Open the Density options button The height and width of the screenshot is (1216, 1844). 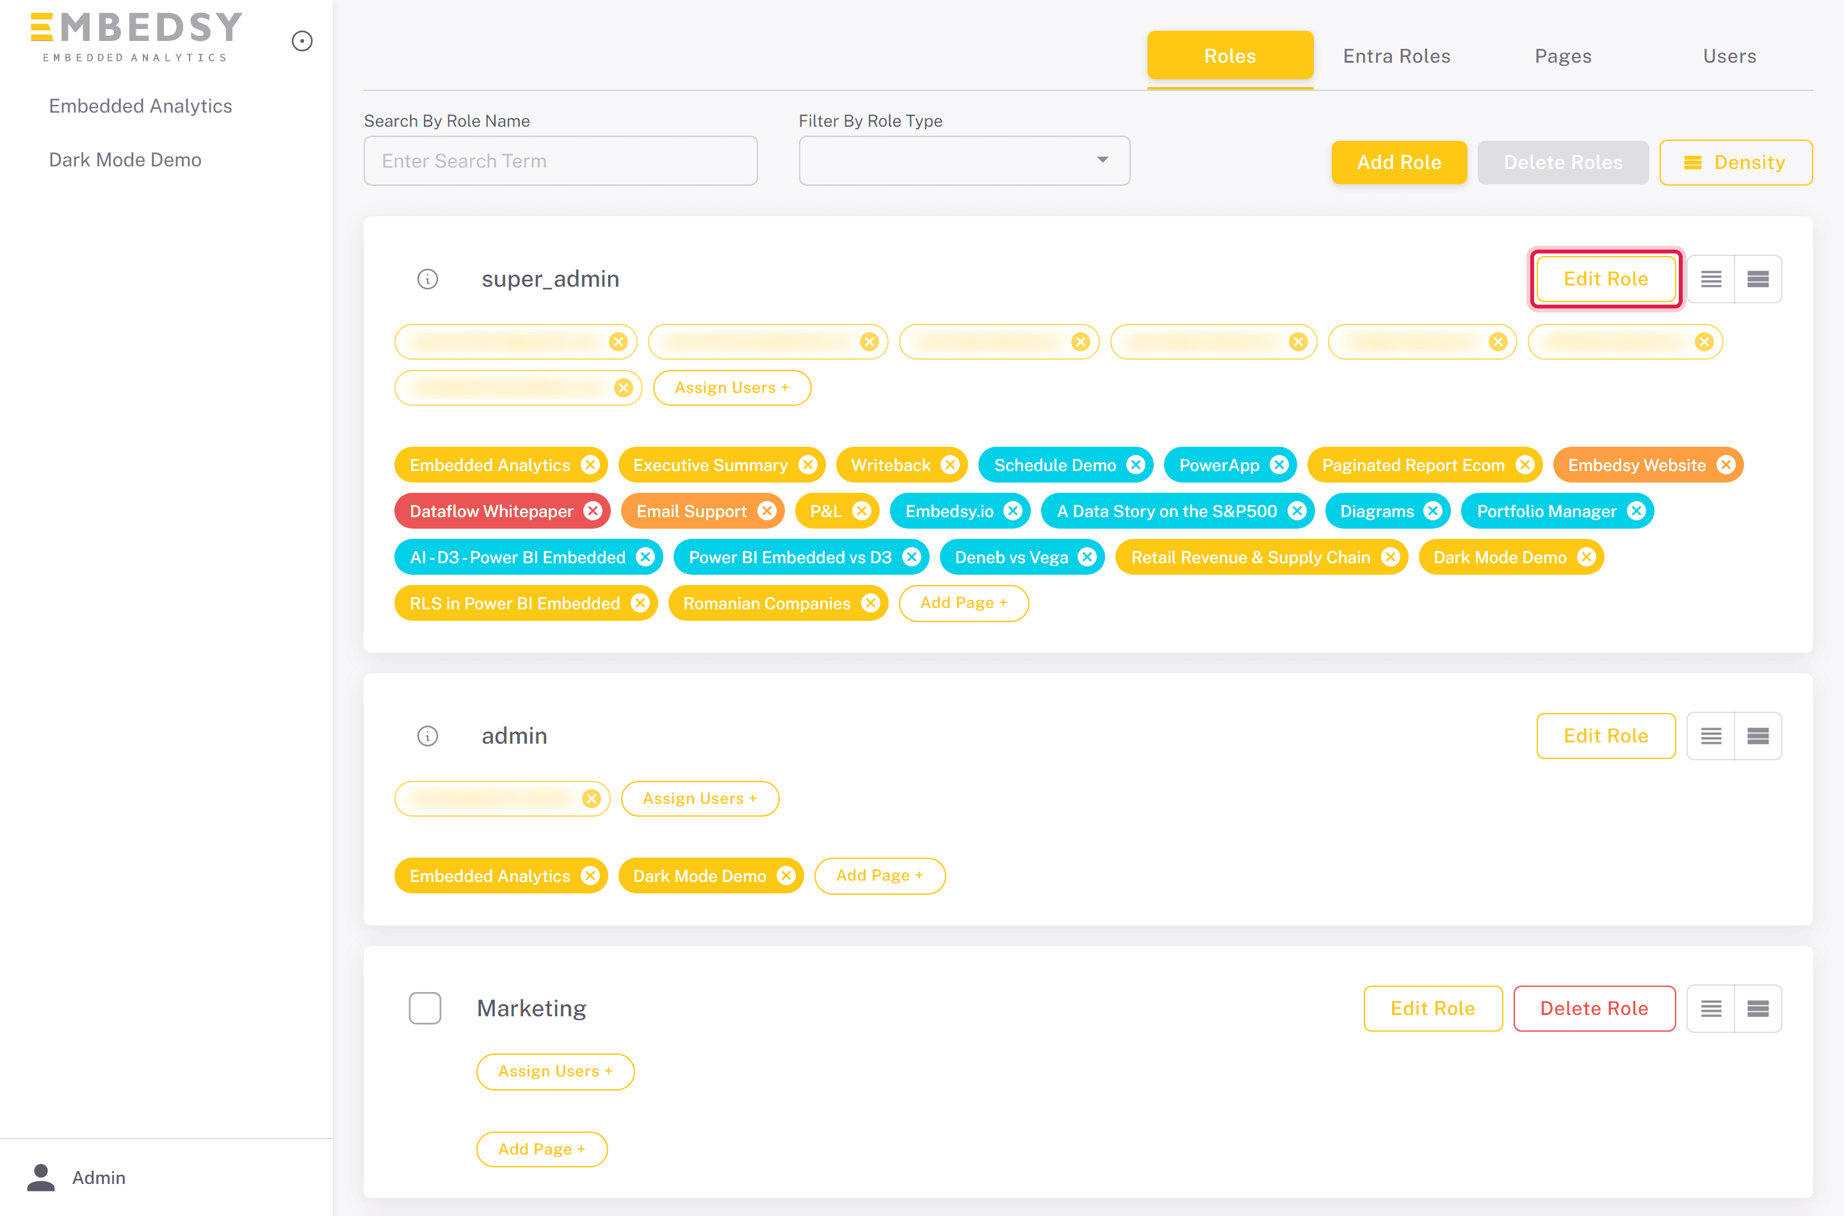coord(1735,162)
